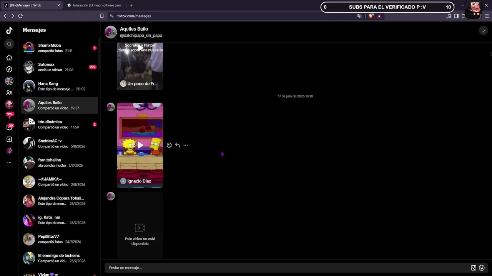Viewport: 492px width, 276px height.
Task: Open the trío dinámico conversation
Action: pyautogui.click(x=60, y=125)
